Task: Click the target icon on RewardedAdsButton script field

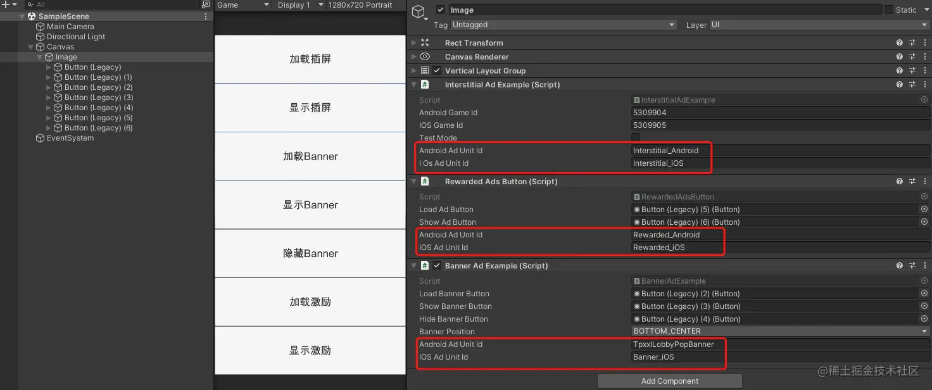Action: [x=923, y=196]
